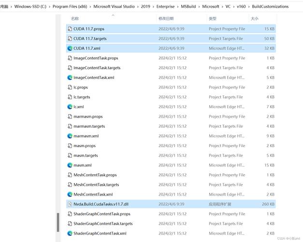This screenshot has height=242, width=303.
Task: Click the ShaderGraphContentTask.targets file icon
Action: pos(70,224)
